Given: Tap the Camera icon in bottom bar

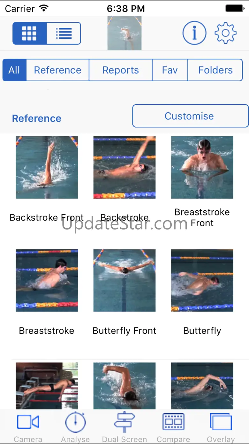Looking at the screenshot, I should (x=28, y=422).
